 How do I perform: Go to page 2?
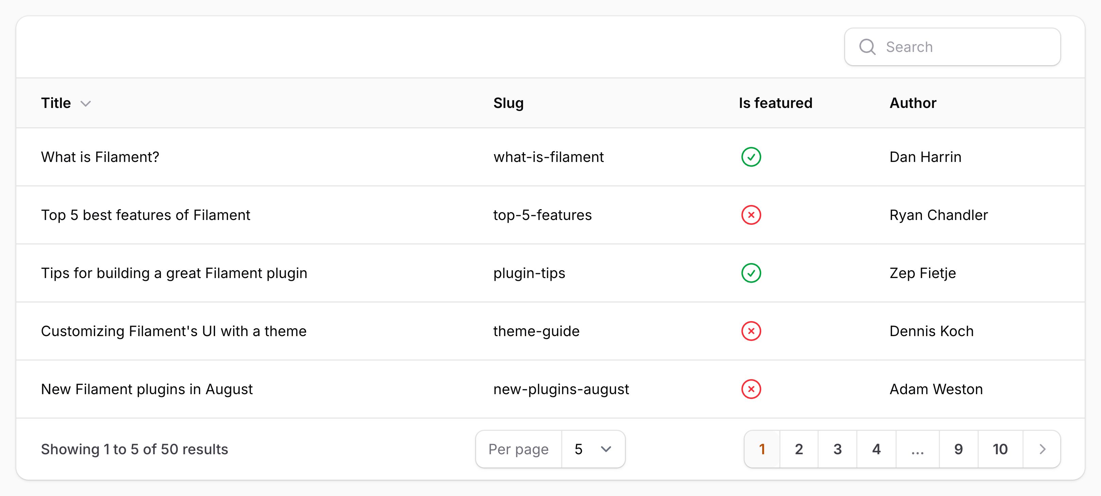tap(799, 449)
